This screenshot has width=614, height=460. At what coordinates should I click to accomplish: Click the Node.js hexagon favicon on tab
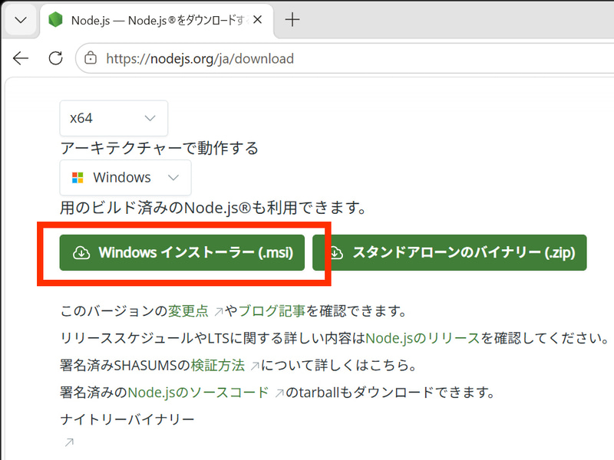[55, 20]
